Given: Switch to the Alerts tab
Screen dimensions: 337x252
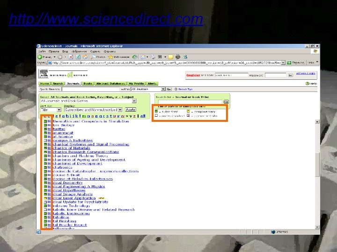Looking at the screenshot, I should 152,84.
